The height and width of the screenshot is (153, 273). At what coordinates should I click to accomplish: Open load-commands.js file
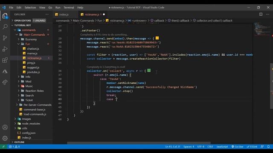31,114
